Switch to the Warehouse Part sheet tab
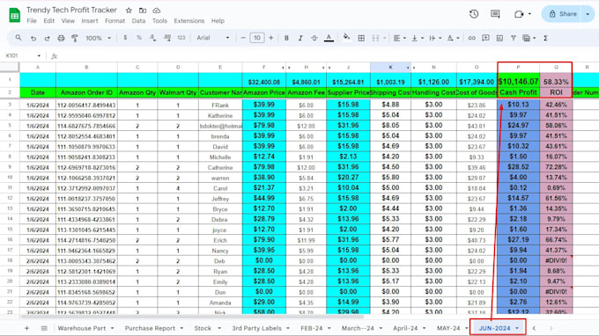Image resolution: width=599 pixels, height=336 pixels. click(x=82, y=328)
